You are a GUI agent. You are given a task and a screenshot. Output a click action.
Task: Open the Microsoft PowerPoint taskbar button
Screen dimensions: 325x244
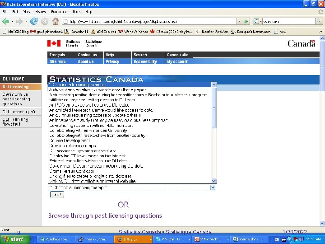[x=211, y=239]
